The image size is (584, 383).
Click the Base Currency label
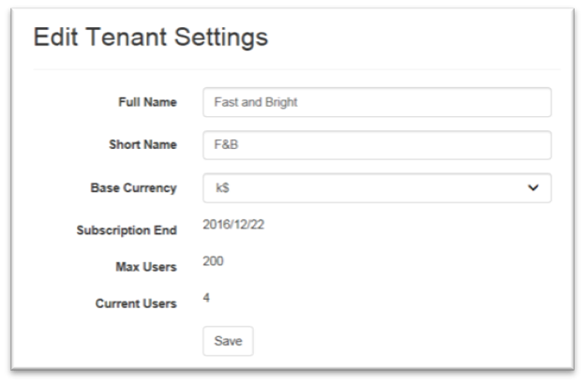[133, 188]
